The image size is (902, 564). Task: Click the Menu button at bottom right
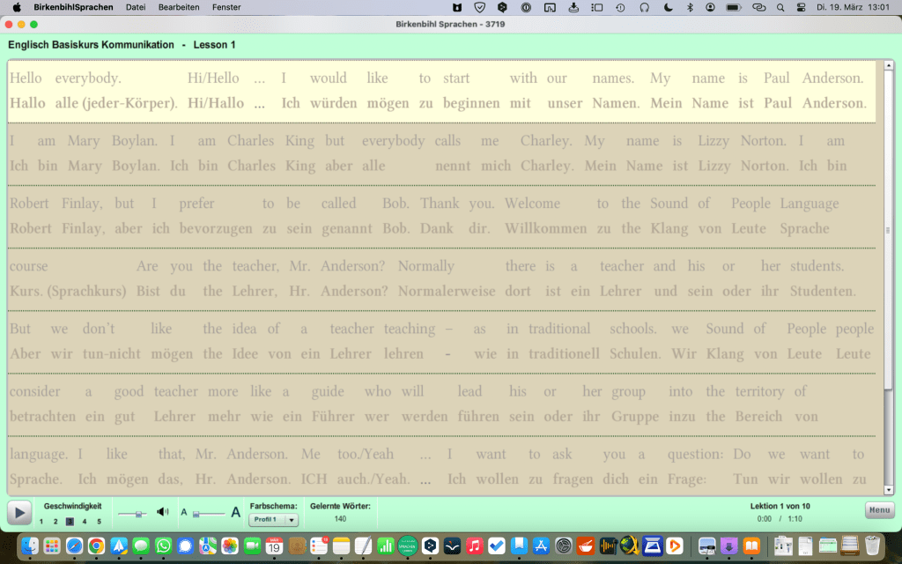pyautogui.click(x=879, y=509)
